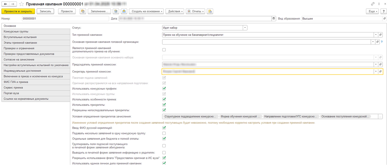Click the Провести и закрыть button
Viewport: 387px width, 166px height.
pos(18,11)
